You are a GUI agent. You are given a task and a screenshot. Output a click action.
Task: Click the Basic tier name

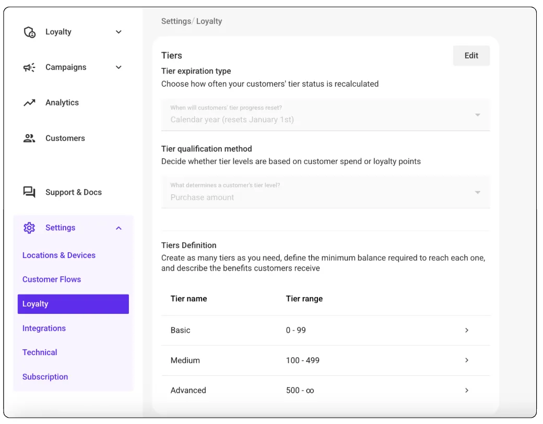click(181, 330)
